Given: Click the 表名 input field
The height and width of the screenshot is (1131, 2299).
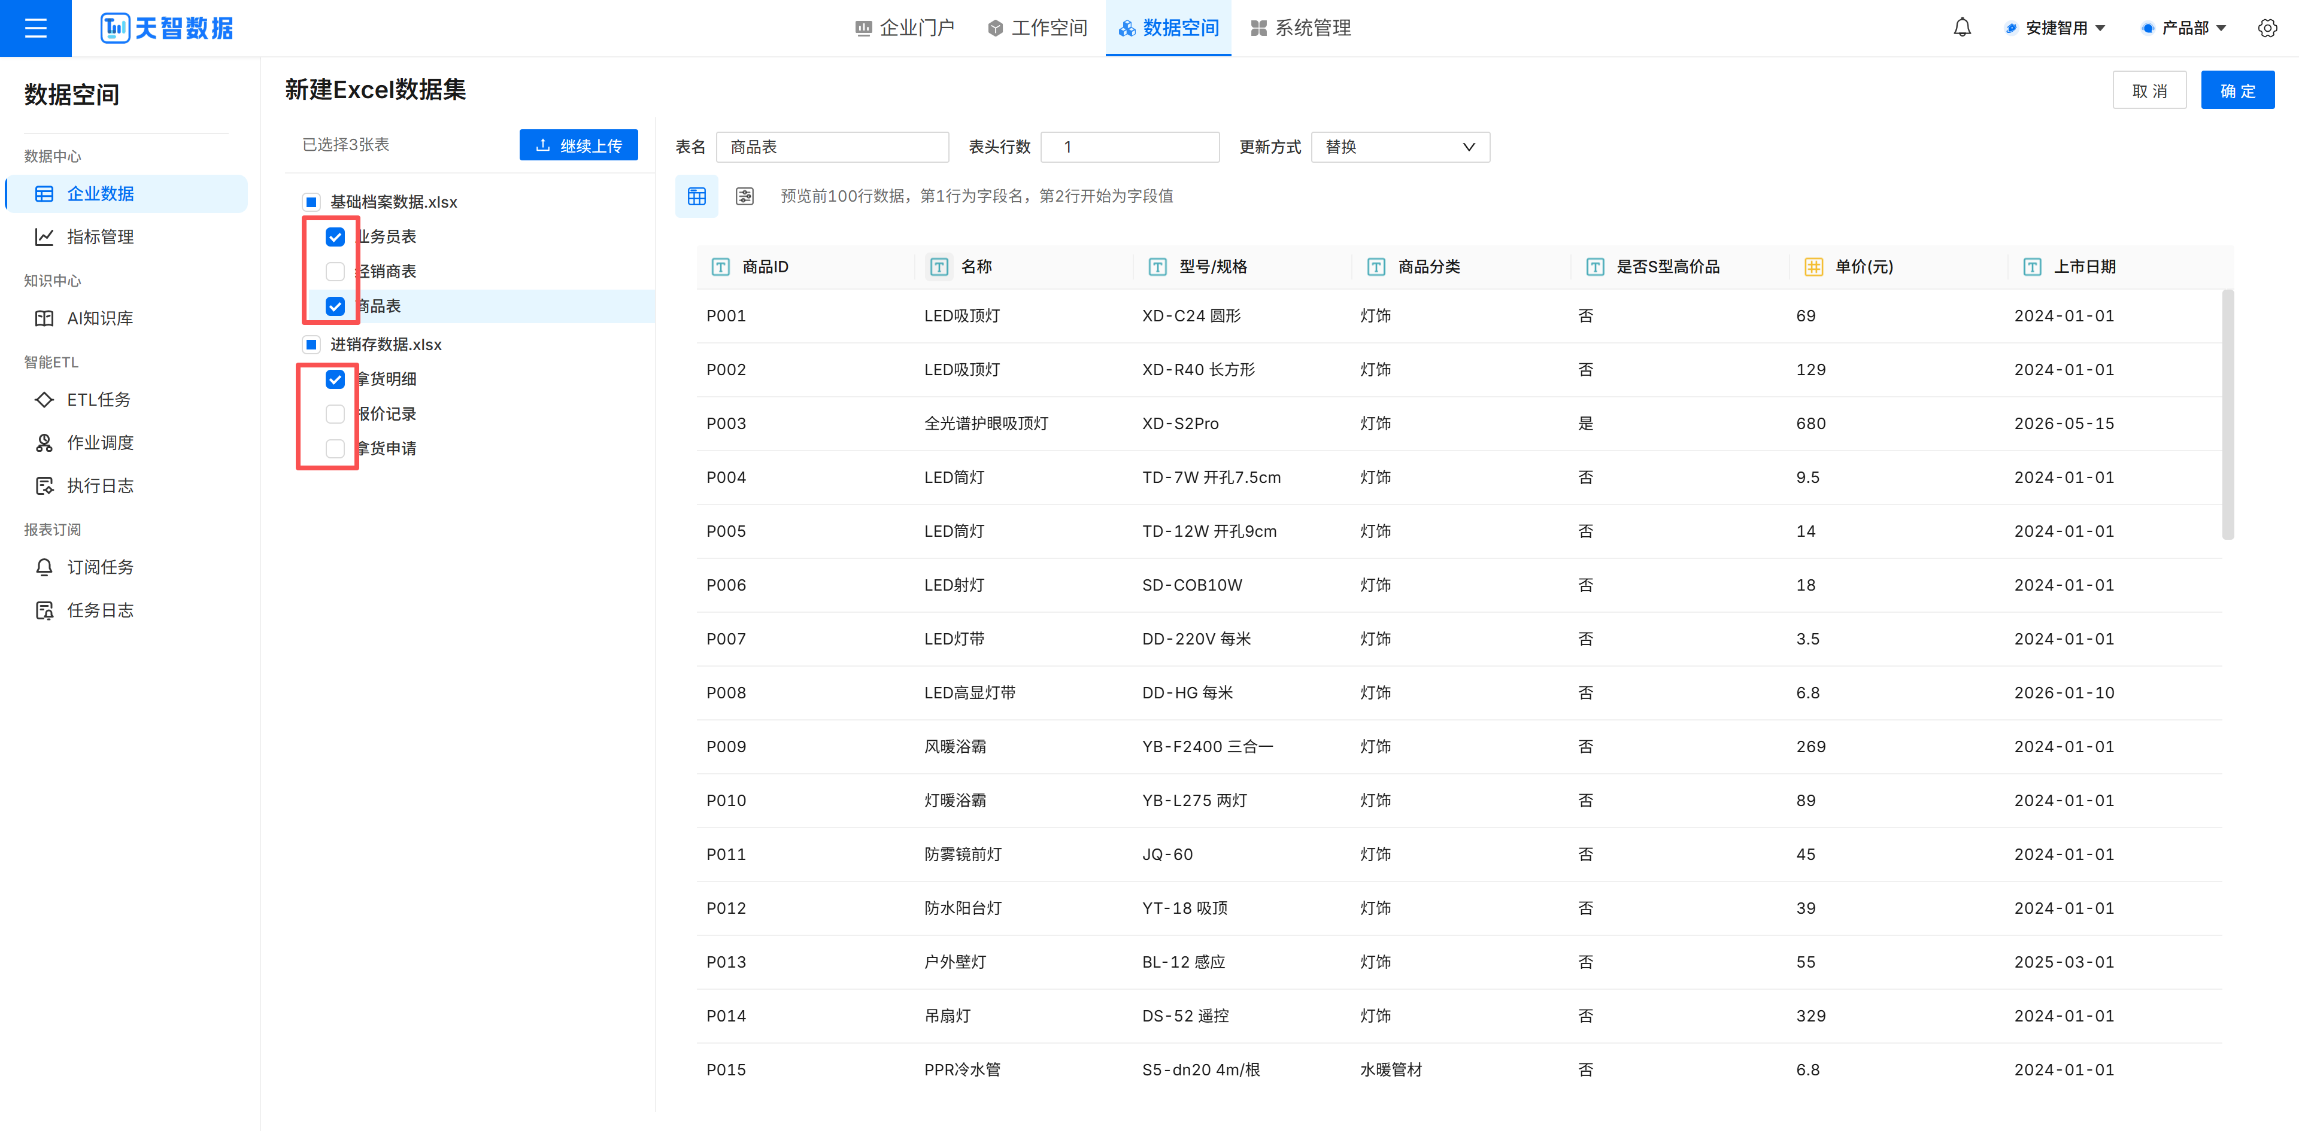Looking at the screenshot, I should (x=832, y=147).
